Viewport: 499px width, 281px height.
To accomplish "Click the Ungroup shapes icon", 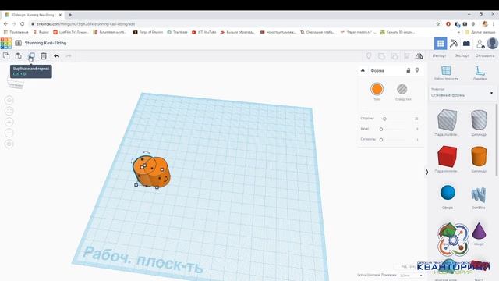I will pyautogui.click(x=395, y=56).
